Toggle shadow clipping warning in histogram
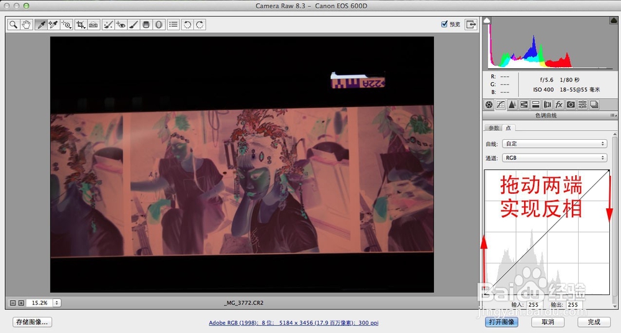 point(487,21)
